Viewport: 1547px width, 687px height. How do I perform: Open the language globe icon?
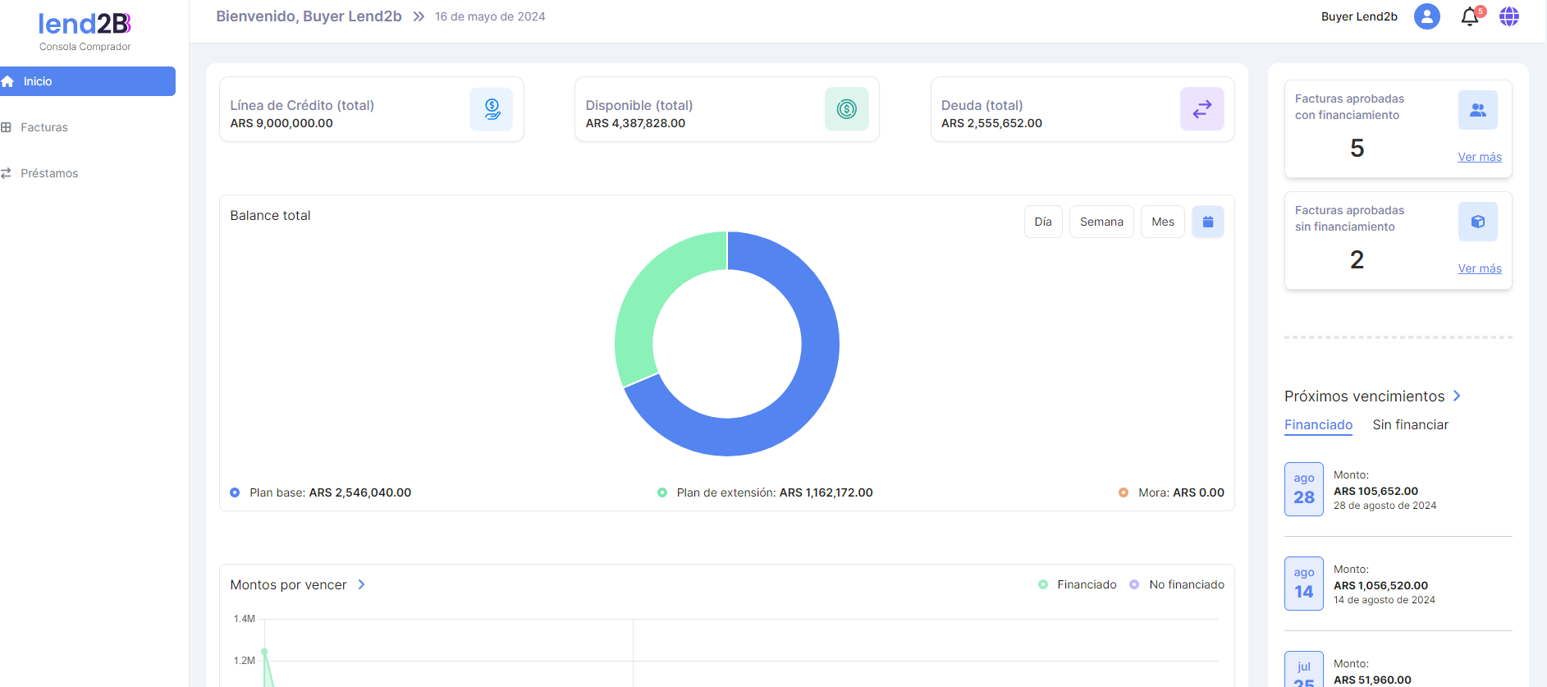1508,16
